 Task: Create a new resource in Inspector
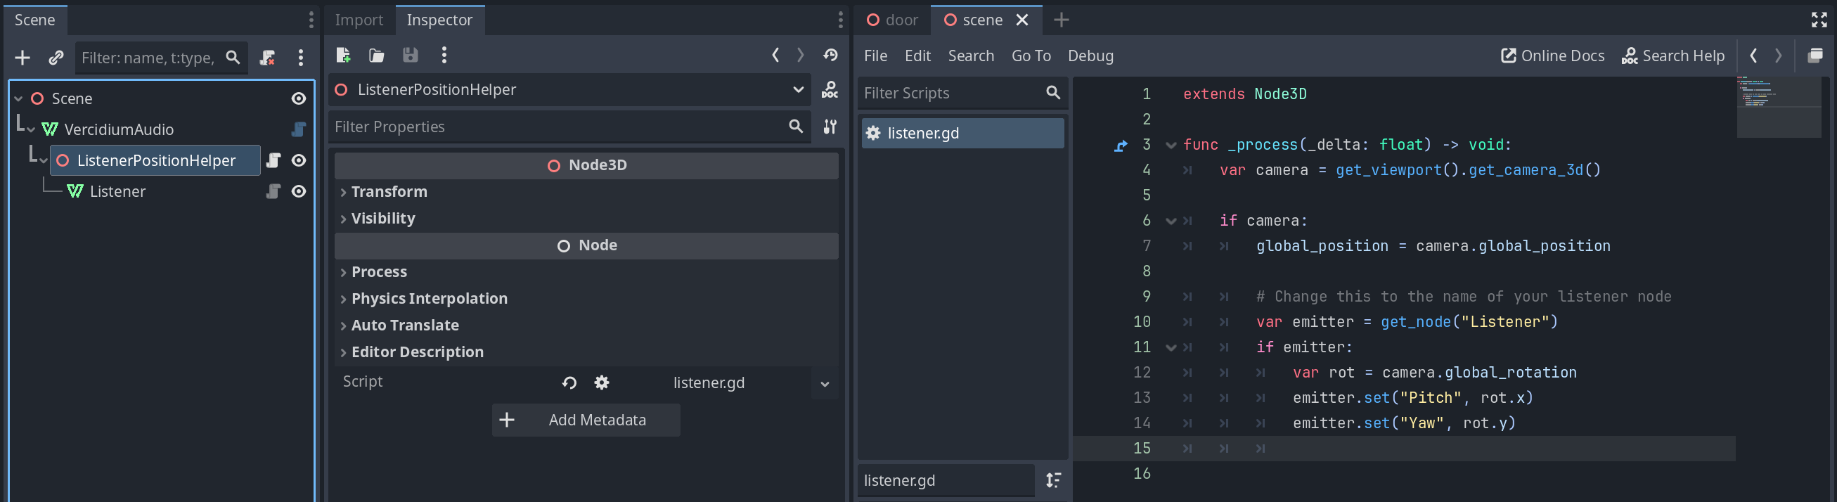point(343,55)
